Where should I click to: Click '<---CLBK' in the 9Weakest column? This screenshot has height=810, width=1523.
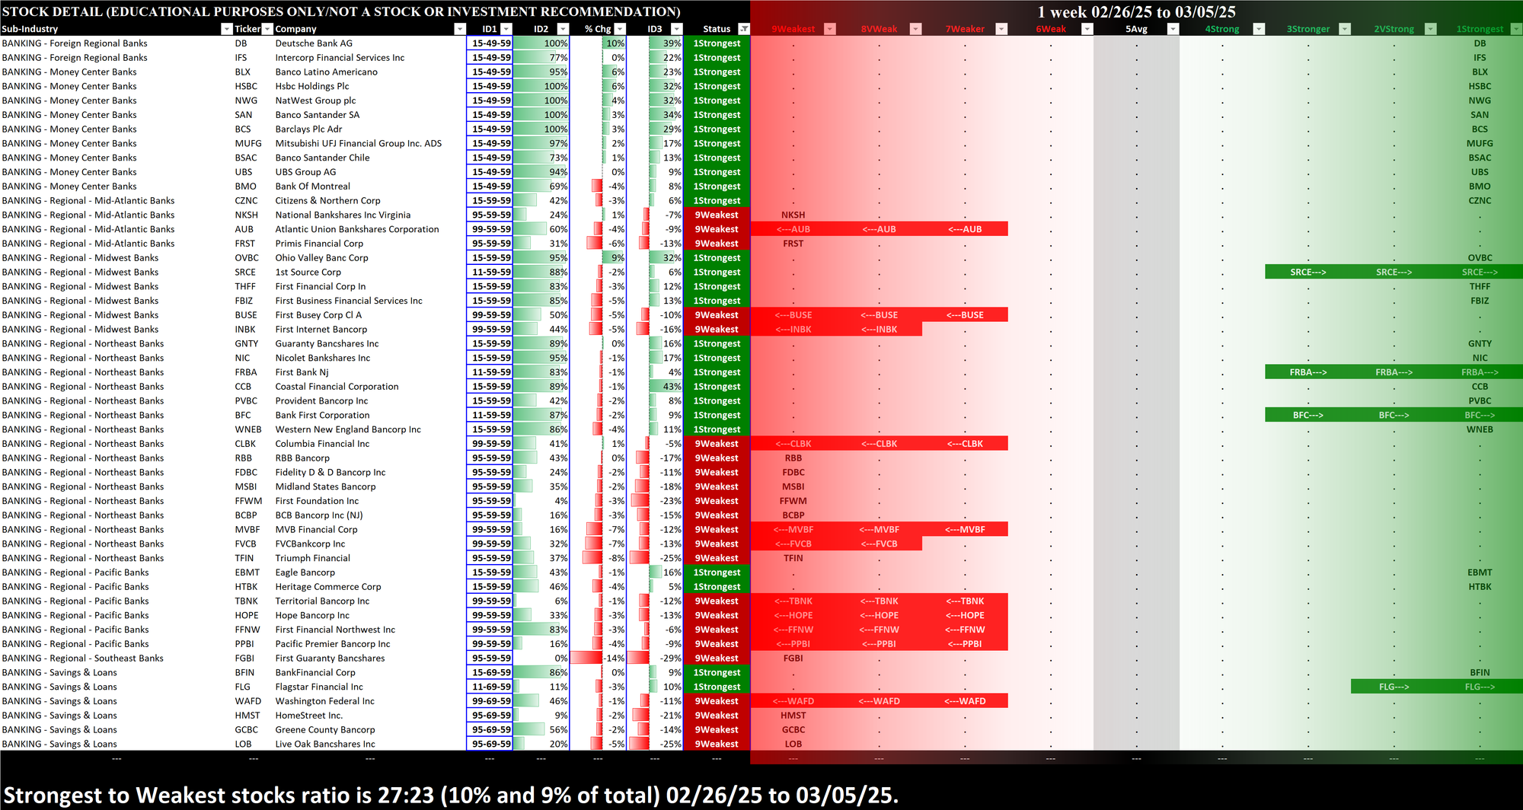point(793,444)
